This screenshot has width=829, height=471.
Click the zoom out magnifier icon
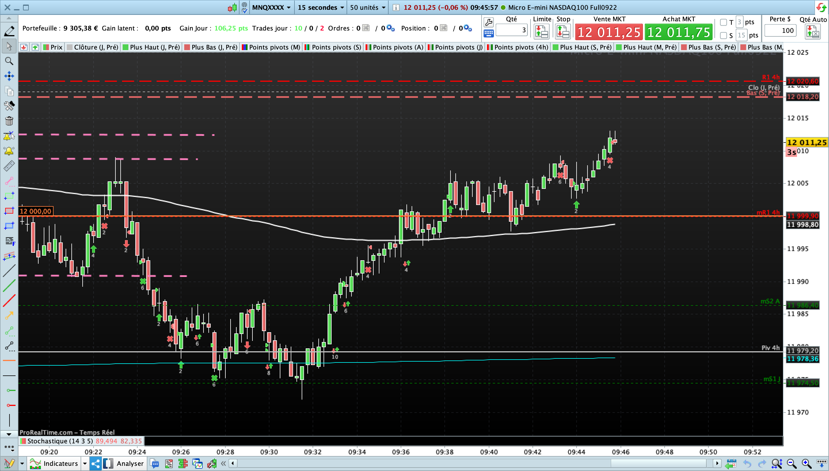pyautogui.click(x=792, y=464)
